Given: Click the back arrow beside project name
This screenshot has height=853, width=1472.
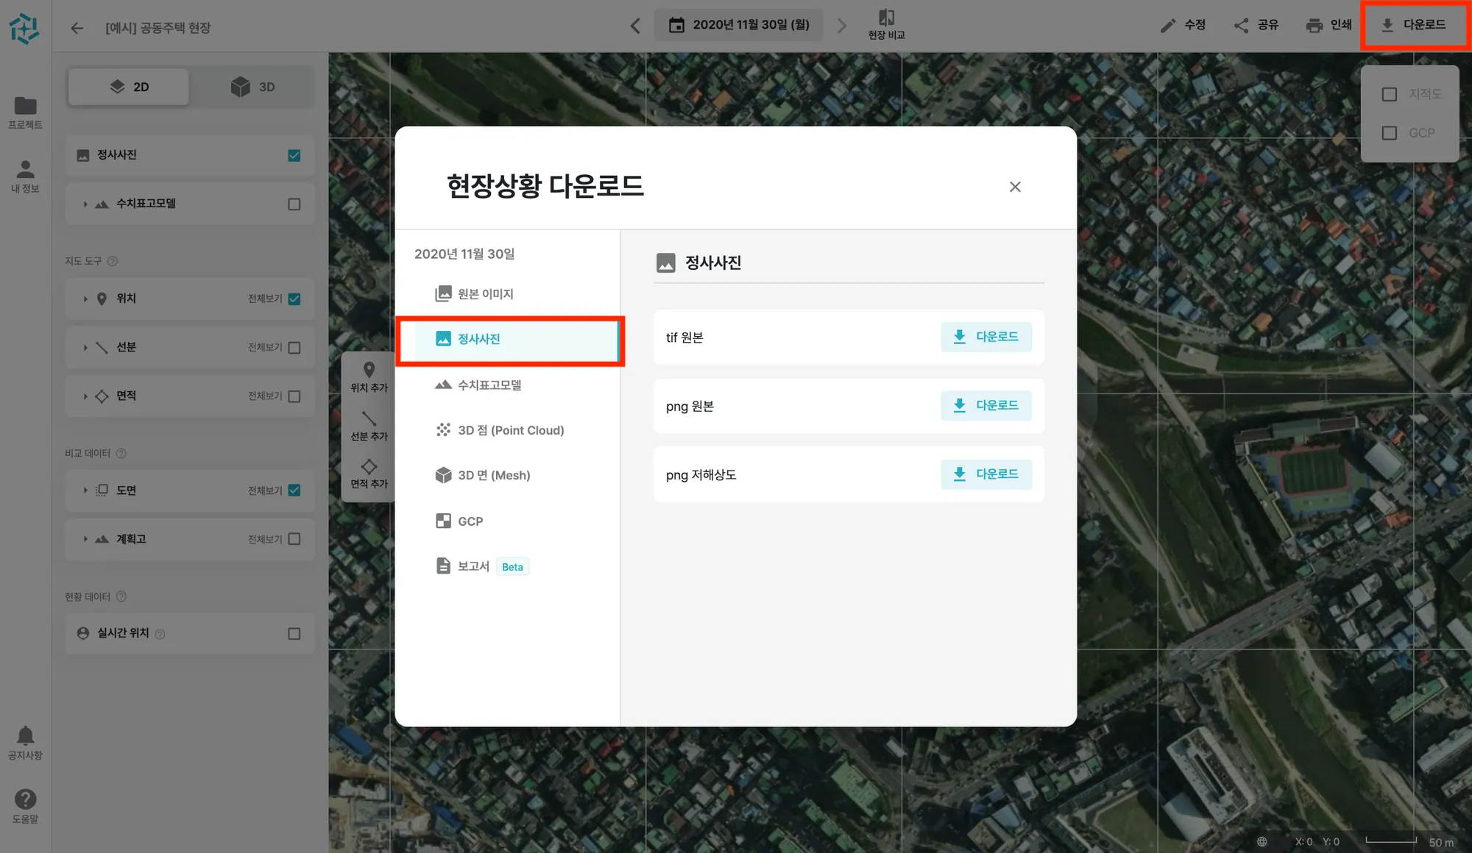Looking at the screenshot, I should pos(77,28).
